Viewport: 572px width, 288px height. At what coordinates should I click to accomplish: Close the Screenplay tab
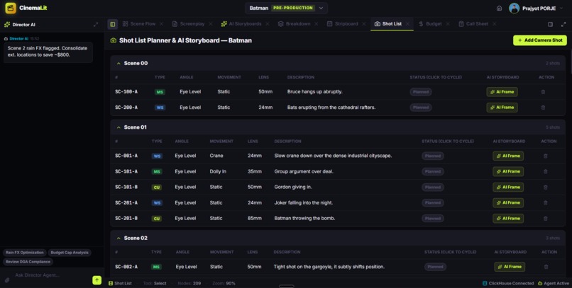coord(211,24)
